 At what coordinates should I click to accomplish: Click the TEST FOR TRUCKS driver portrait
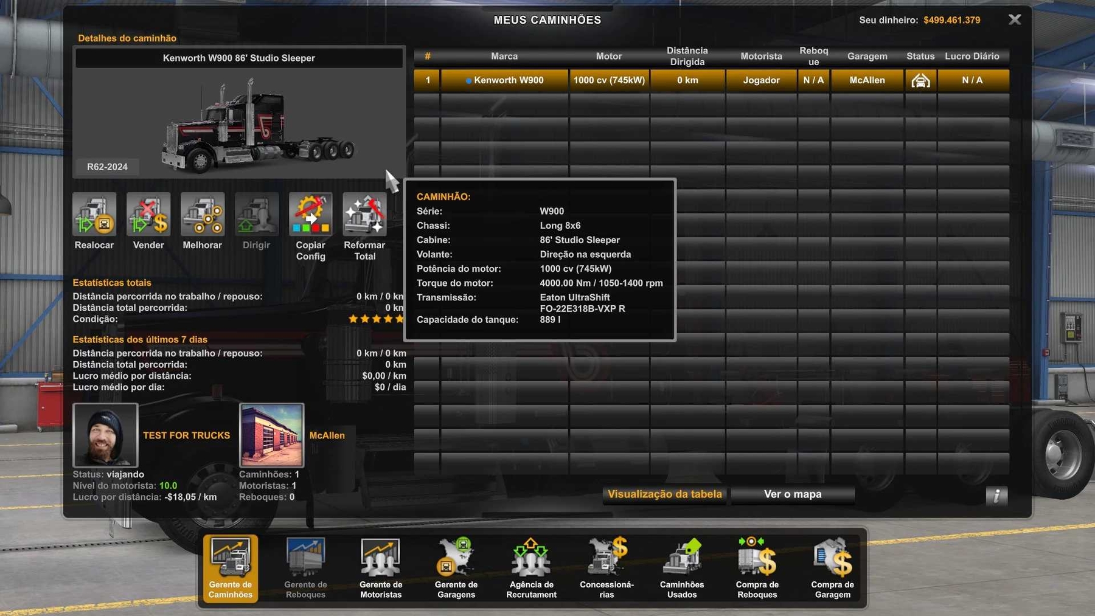[105, 435]
